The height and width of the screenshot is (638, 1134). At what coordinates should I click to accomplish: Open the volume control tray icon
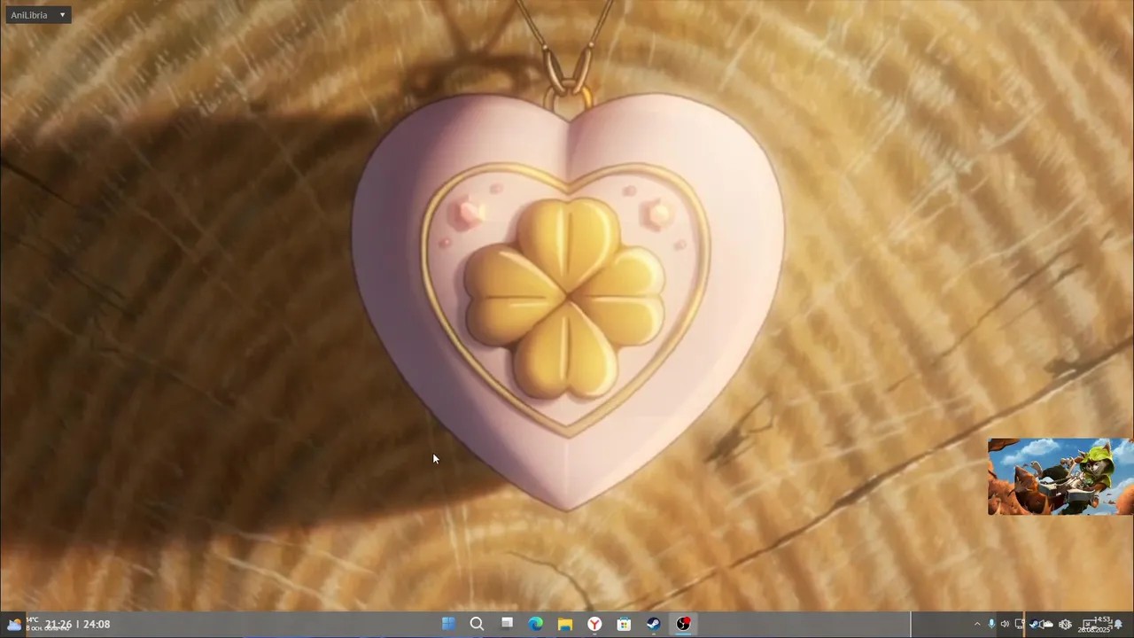pos(1005,624)
